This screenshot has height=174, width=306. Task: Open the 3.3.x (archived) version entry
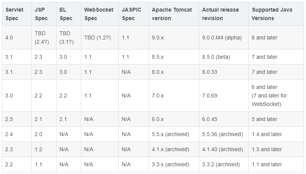(171, 164)
